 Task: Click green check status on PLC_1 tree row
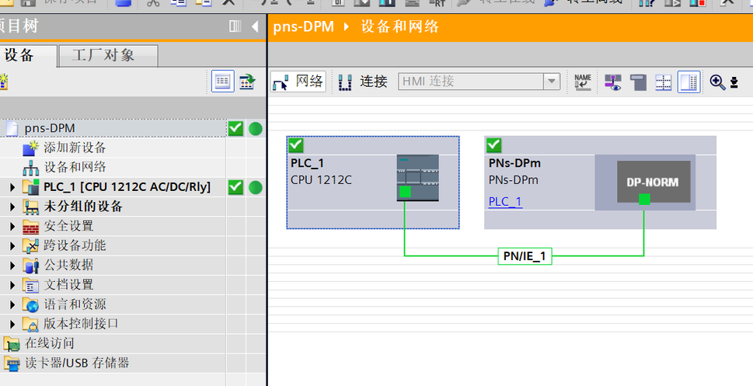pos(235,187)
